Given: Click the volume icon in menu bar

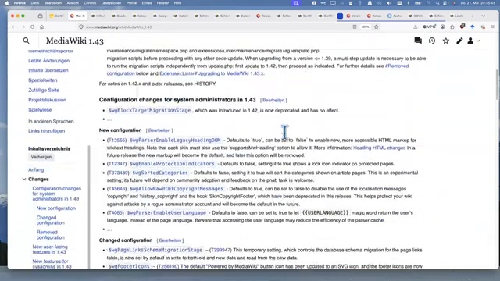Looking at the screenshot, I should [389, 3].
